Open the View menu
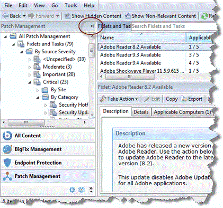 pos(39,5)
